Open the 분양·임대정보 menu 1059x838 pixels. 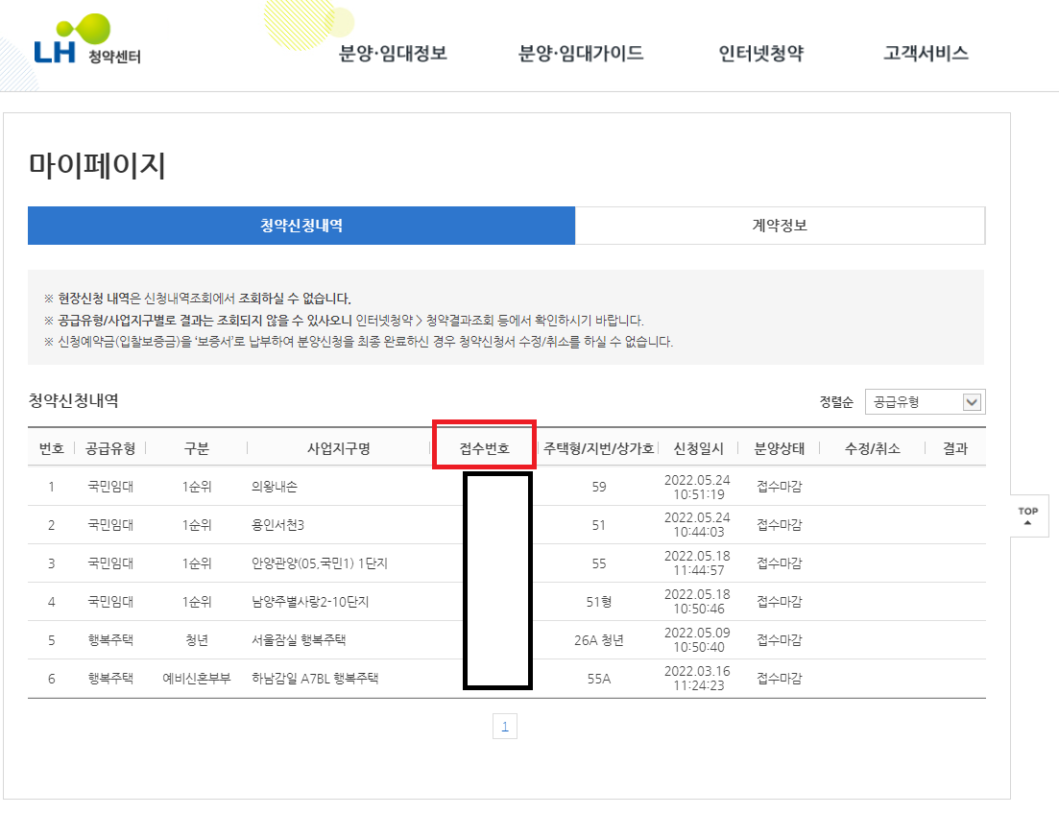coord(393,54)
